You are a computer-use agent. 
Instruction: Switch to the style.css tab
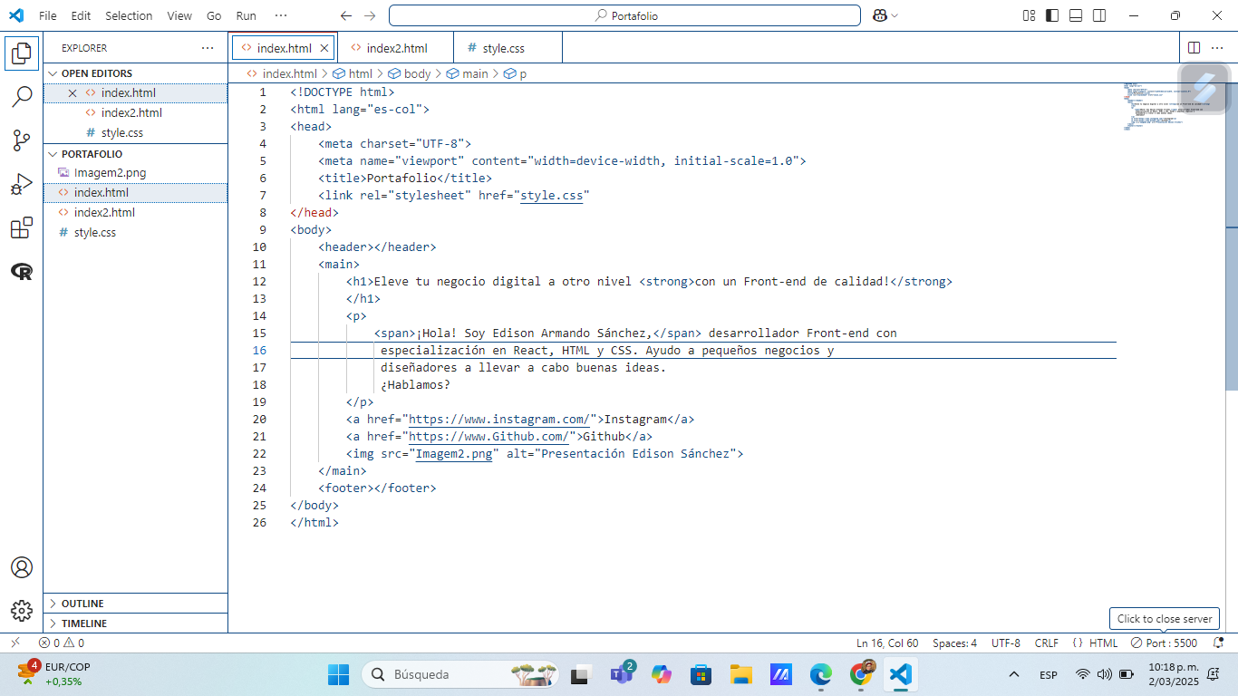point(503,48)
